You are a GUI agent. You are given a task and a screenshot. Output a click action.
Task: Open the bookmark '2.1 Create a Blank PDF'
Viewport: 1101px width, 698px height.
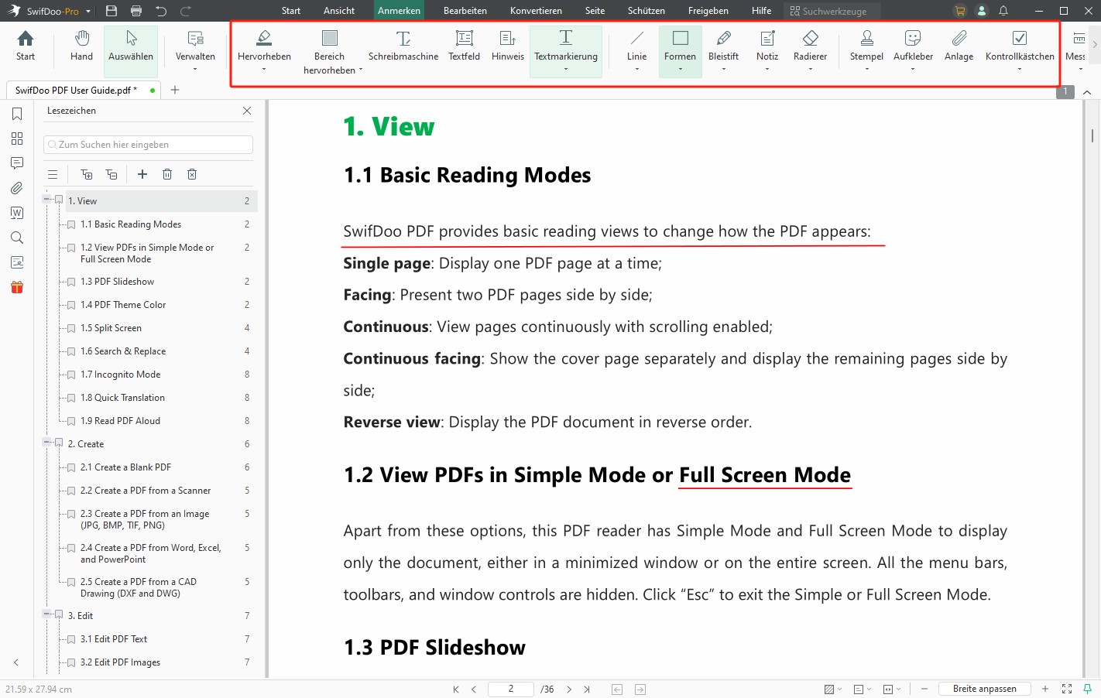coord(125,467)
